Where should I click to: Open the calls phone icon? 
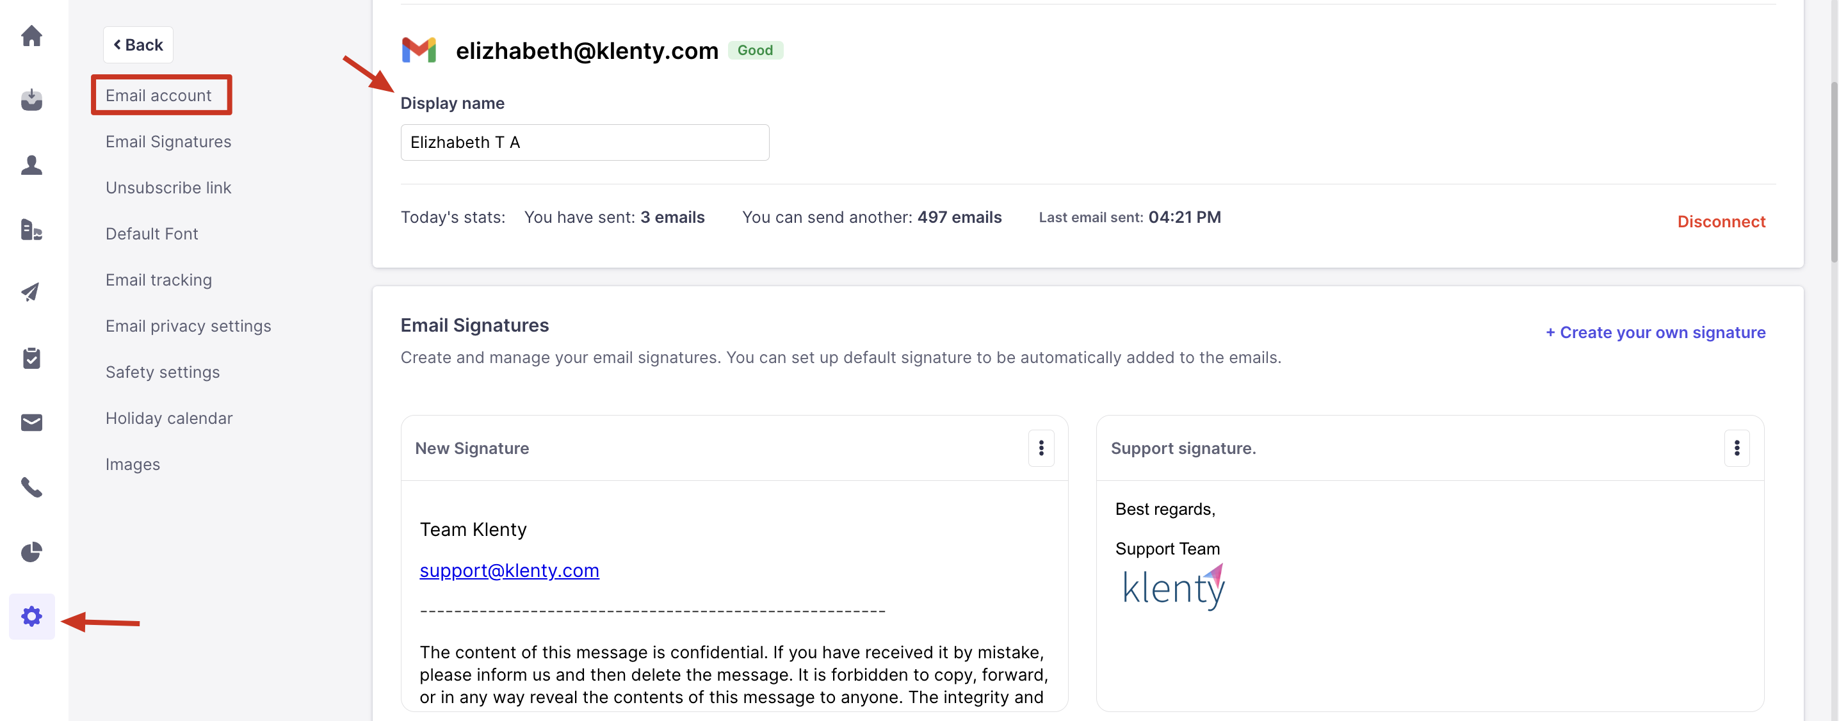[31, 487]
